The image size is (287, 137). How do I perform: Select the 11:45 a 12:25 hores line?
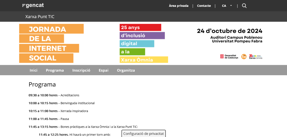pyautogui.click(x=75, y=135)
